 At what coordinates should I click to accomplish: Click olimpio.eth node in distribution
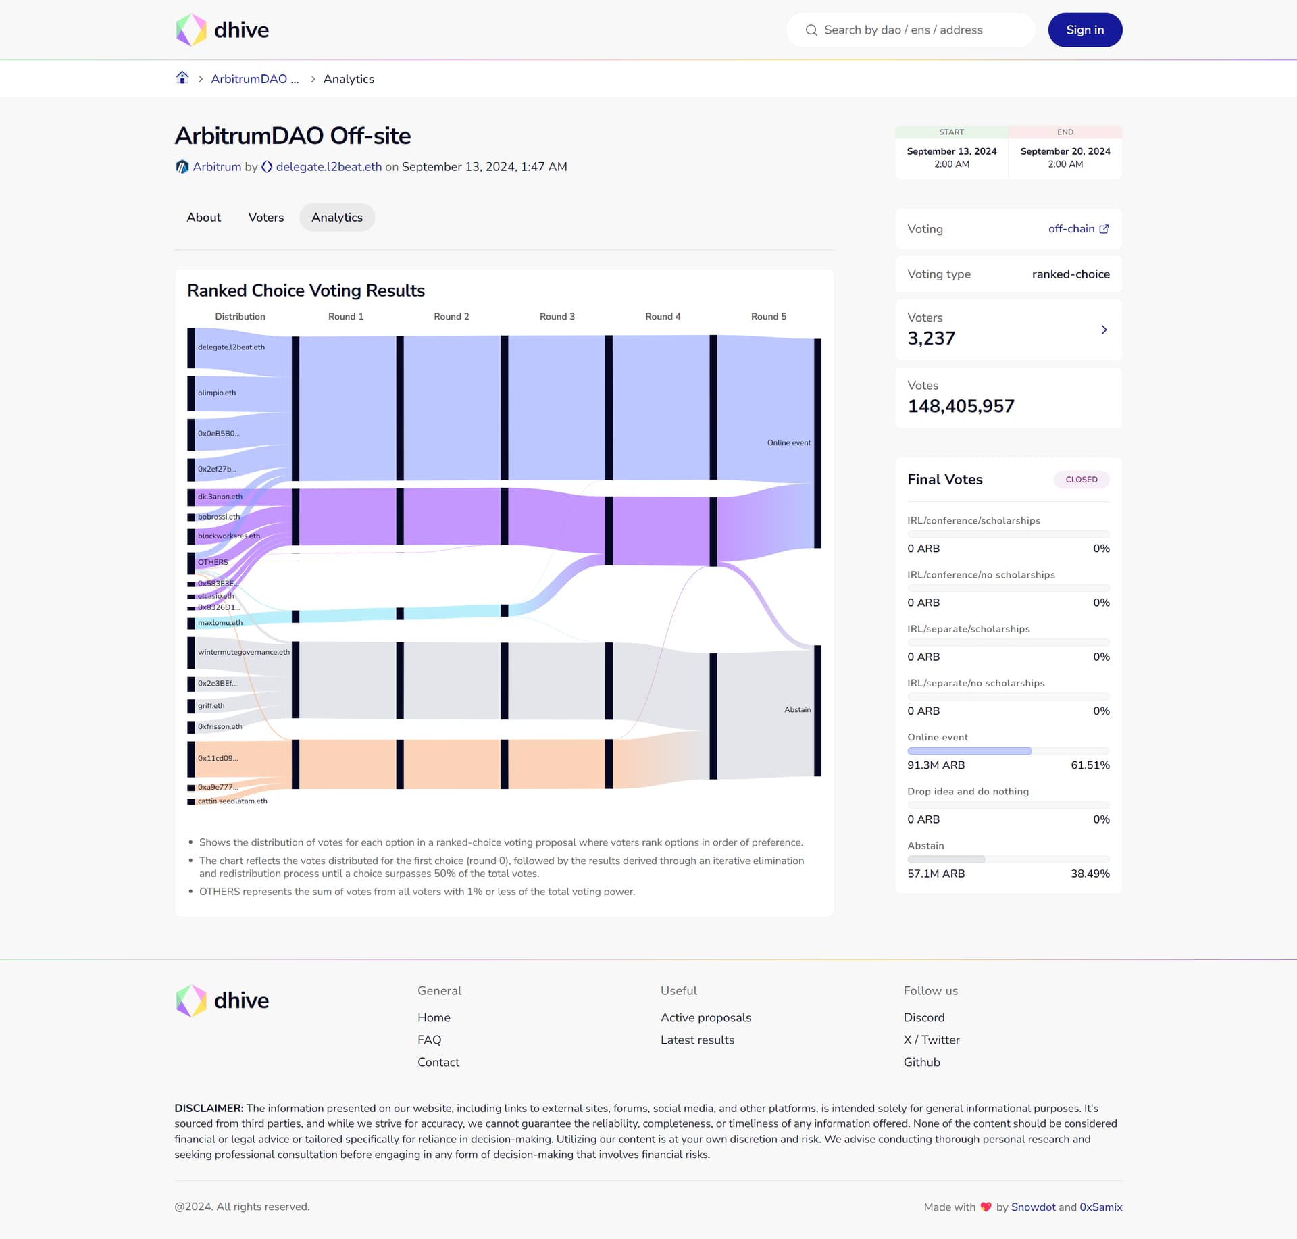[191, 393]
